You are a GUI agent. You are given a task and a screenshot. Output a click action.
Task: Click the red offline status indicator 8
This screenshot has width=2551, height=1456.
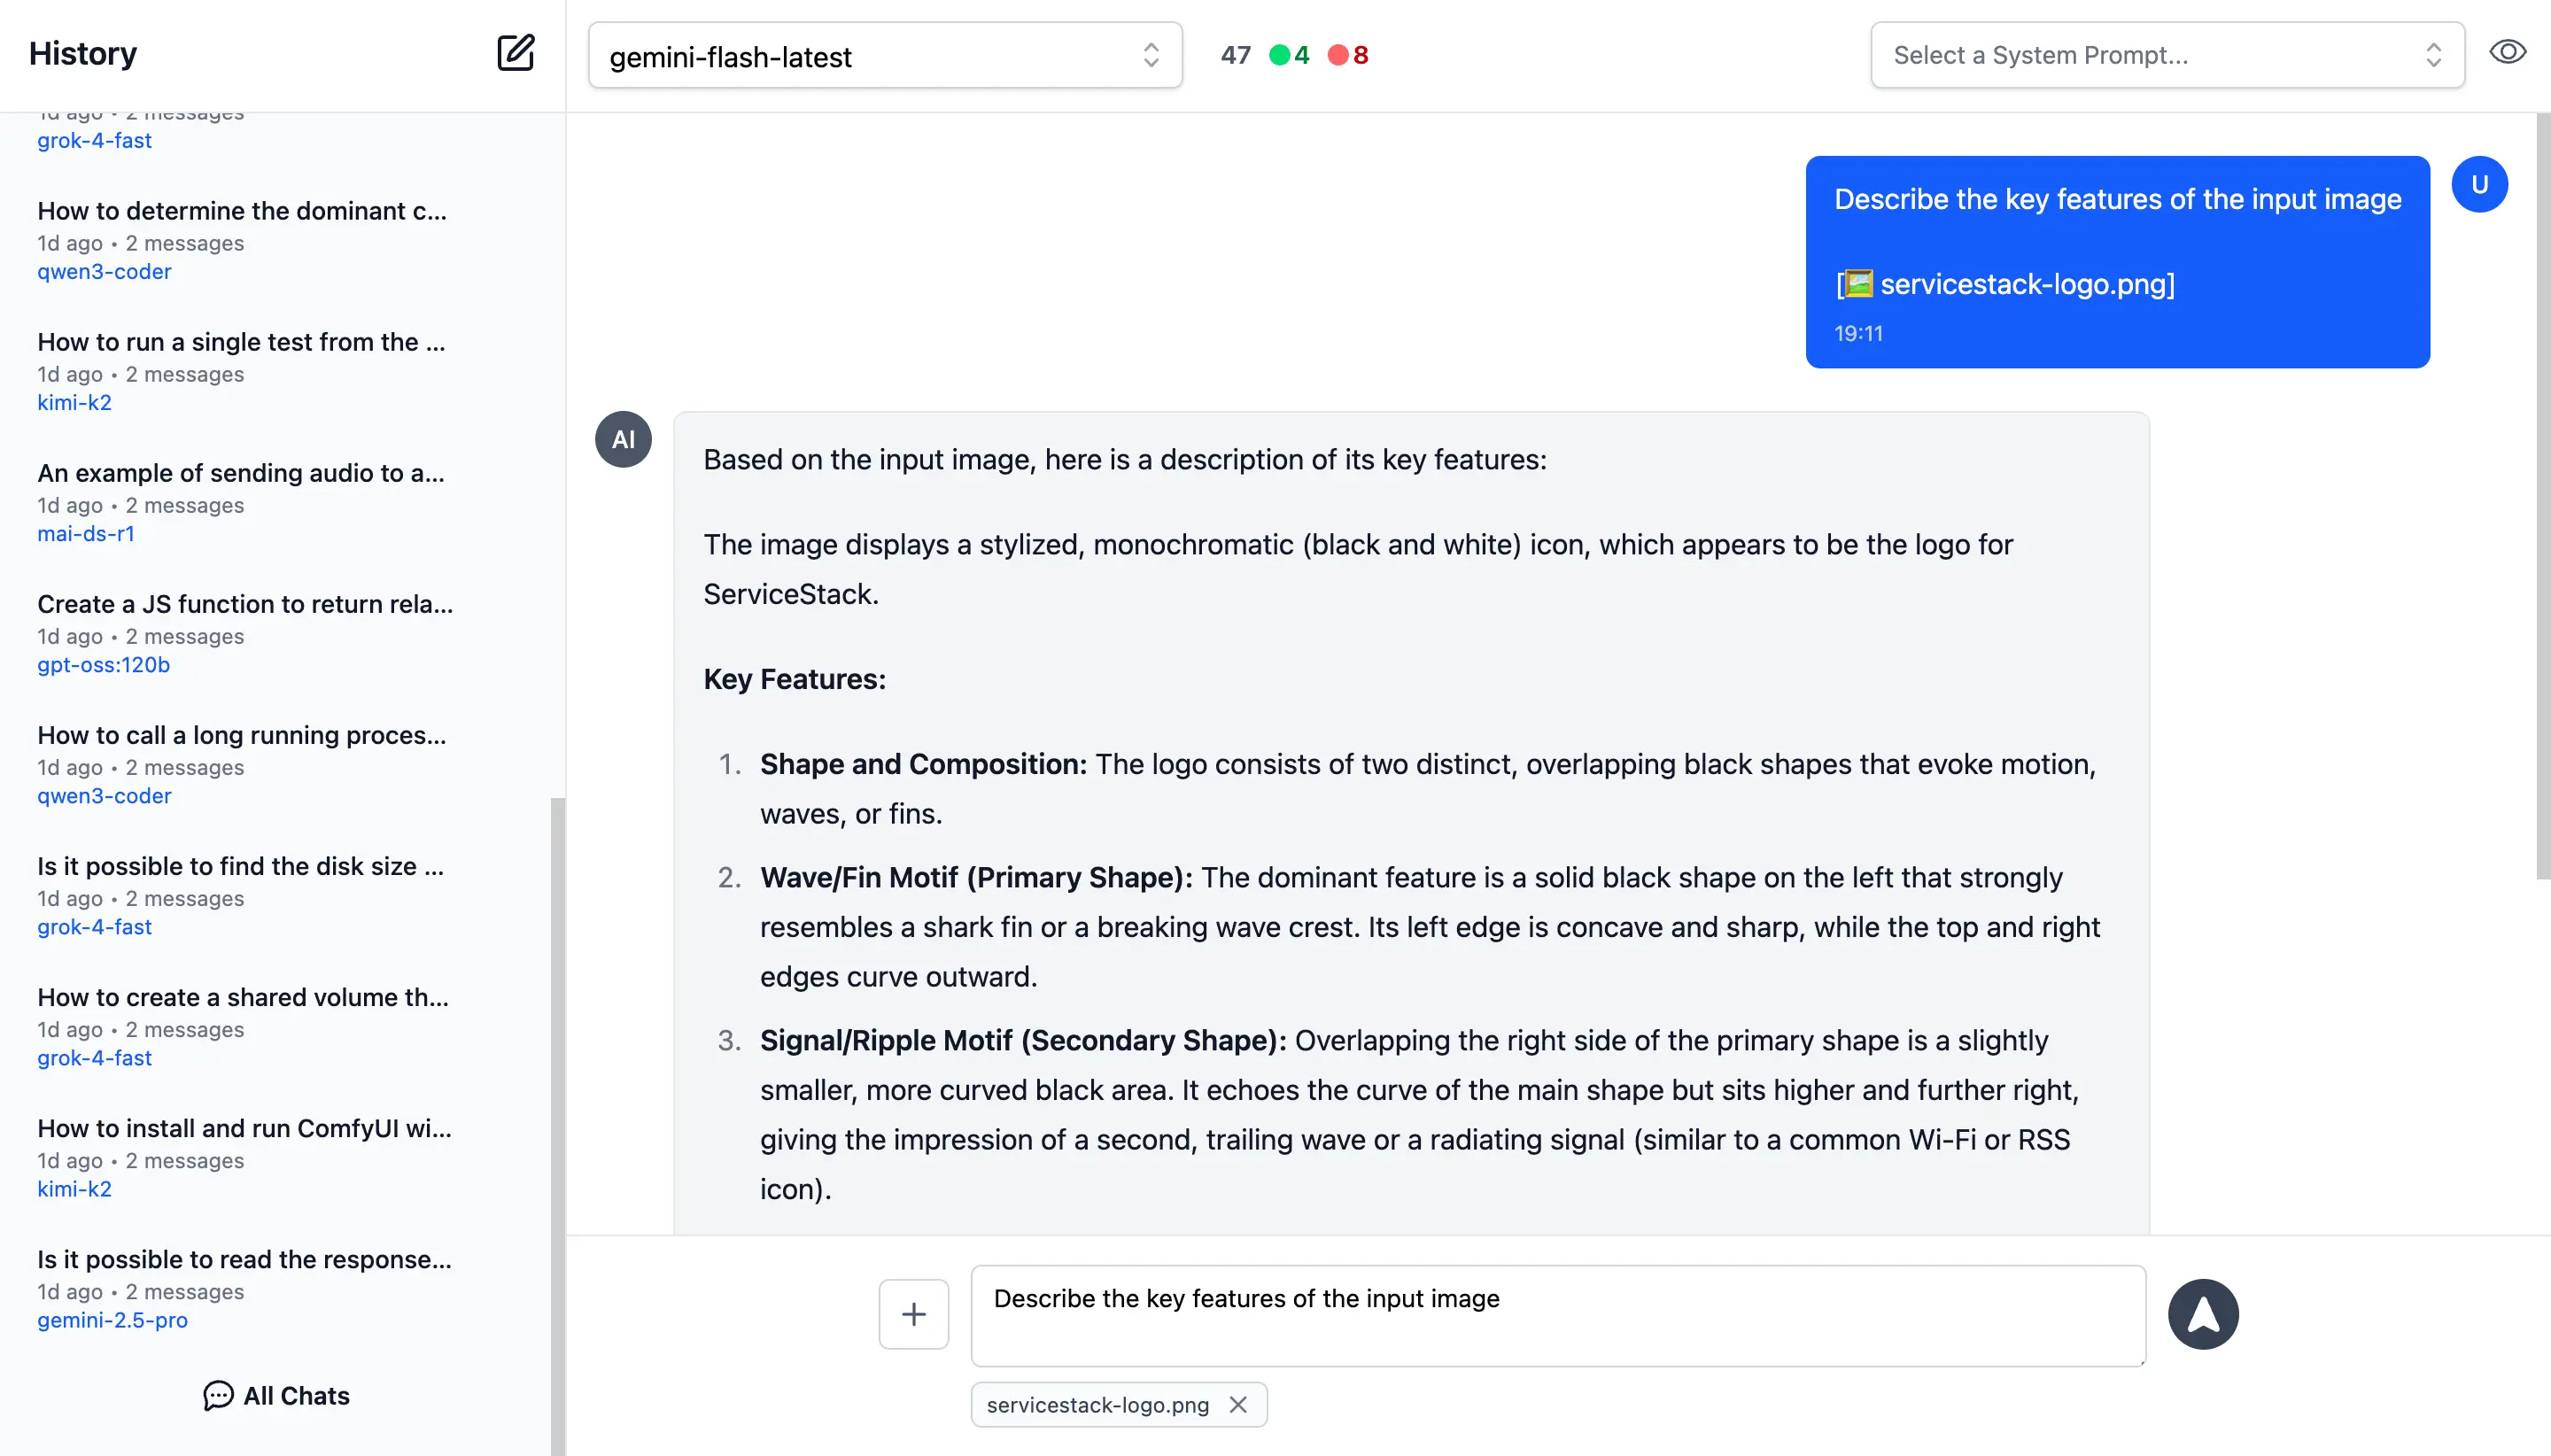point(1348,55)
